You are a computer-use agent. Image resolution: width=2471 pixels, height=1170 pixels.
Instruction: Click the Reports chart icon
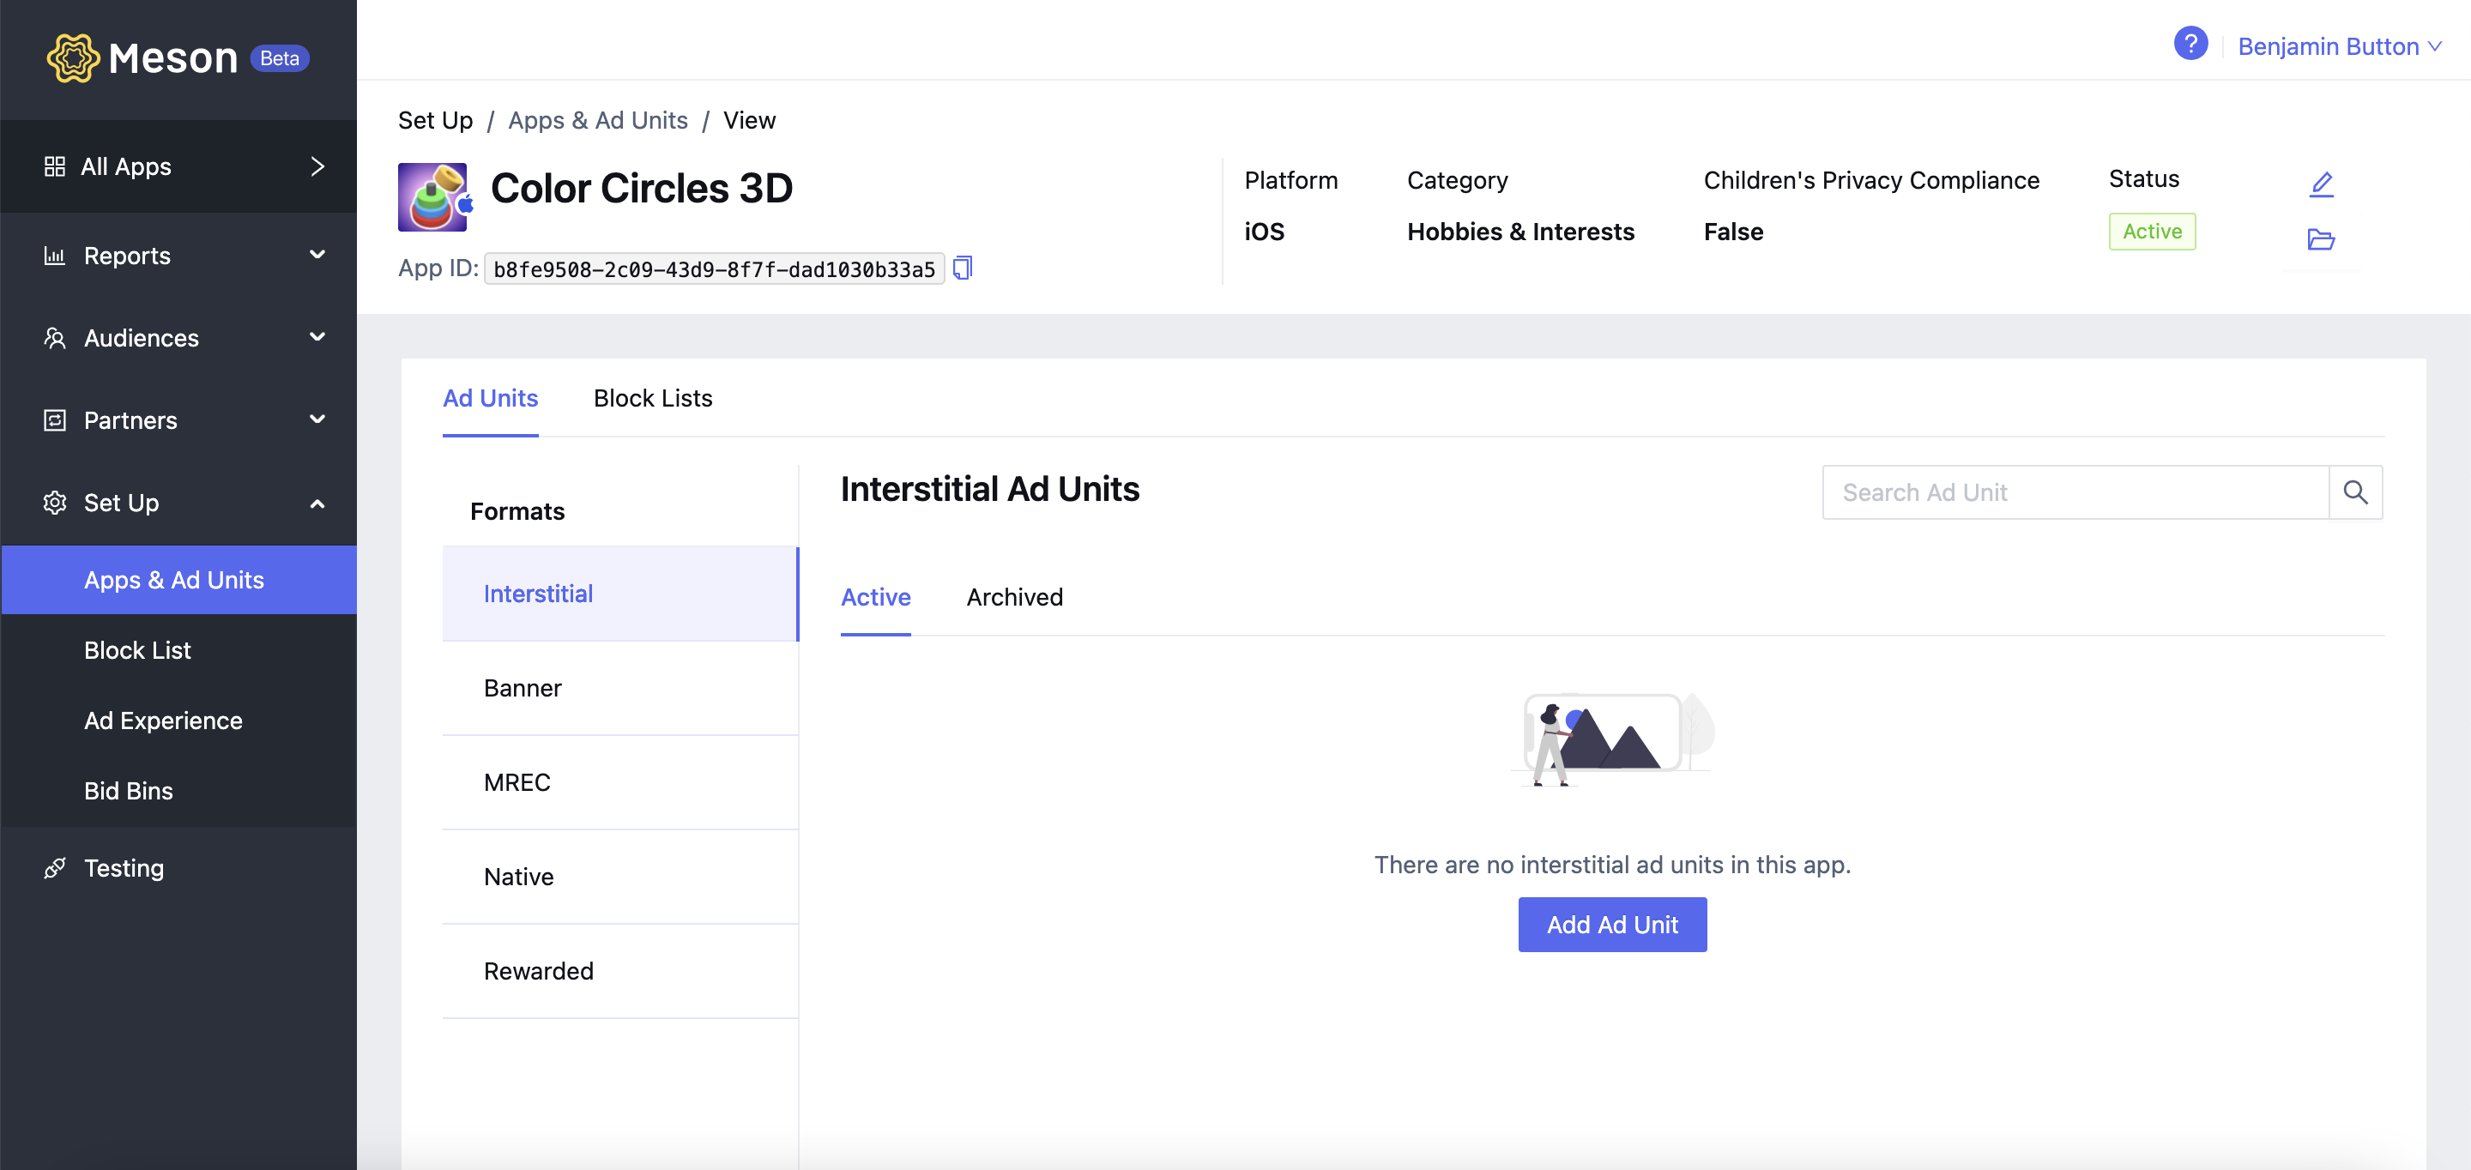pos(55,255)
